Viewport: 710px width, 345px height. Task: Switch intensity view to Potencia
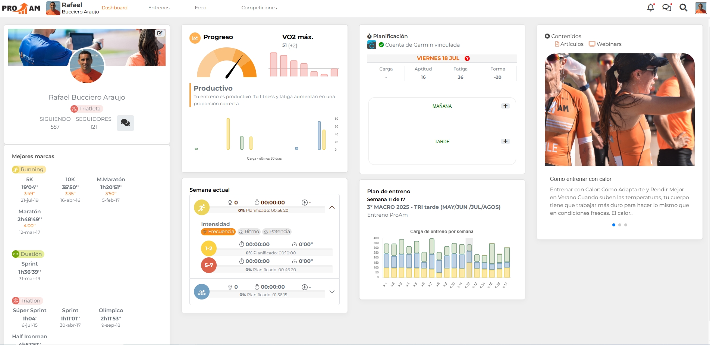click(x=276, y=232)
